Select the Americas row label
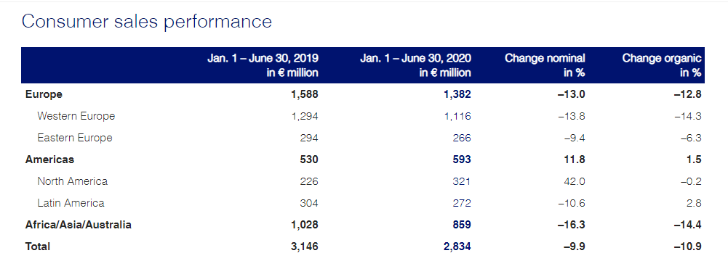 click(49, 160)
